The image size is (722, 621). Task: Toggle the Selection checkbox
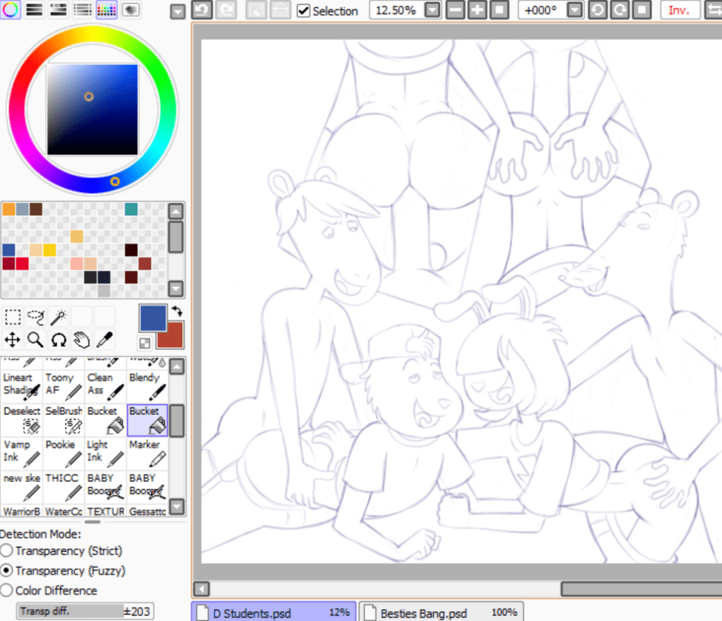pos(304,11)
